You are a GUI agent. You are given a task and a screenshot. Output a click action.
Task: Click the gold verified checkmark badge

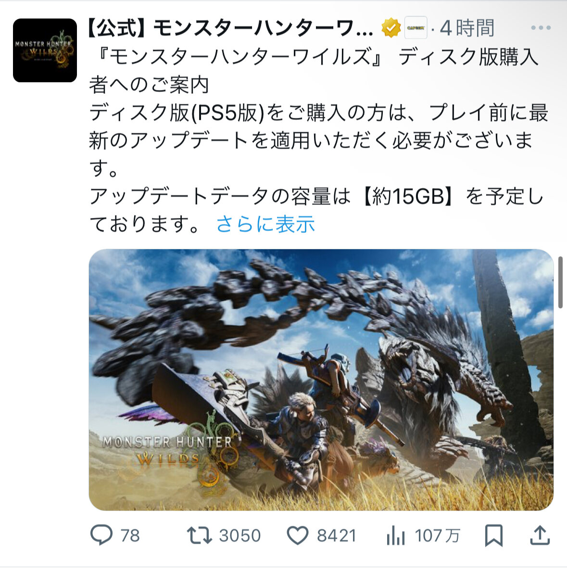point(391,28)
